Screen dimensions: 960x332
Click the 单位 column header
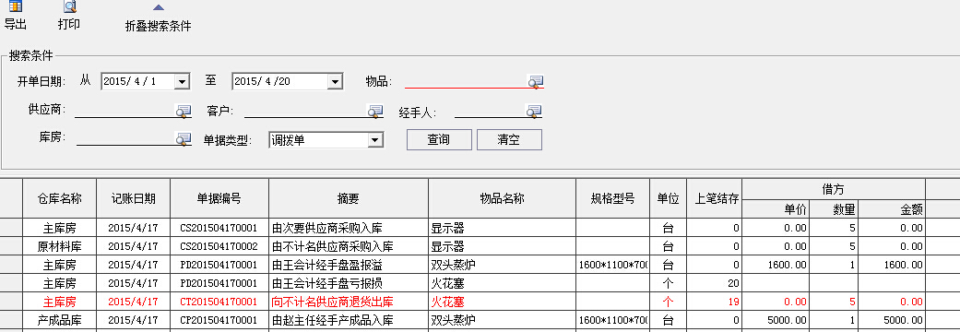point(668,198)
